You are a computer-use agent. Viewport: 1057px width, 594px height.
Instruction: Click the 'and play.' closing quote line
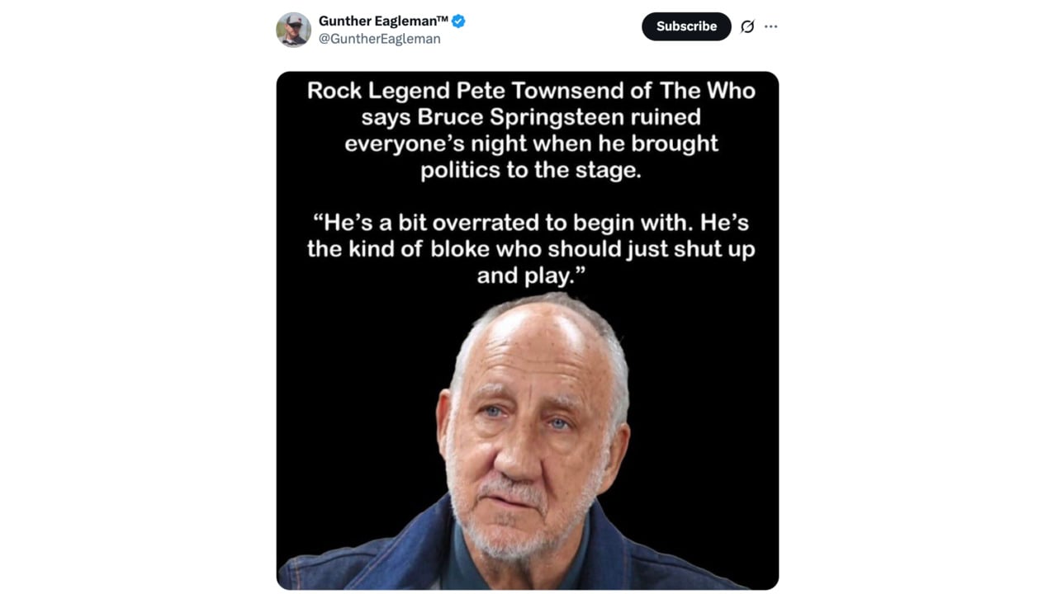click(x=531, y=276)
